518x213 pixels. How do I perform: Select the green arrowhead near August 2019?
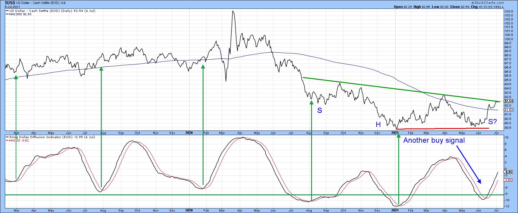(x=101, y=69)
